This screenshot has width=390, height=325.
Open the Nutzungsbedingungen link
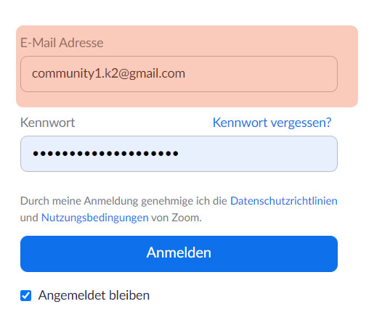pos(94,218)
